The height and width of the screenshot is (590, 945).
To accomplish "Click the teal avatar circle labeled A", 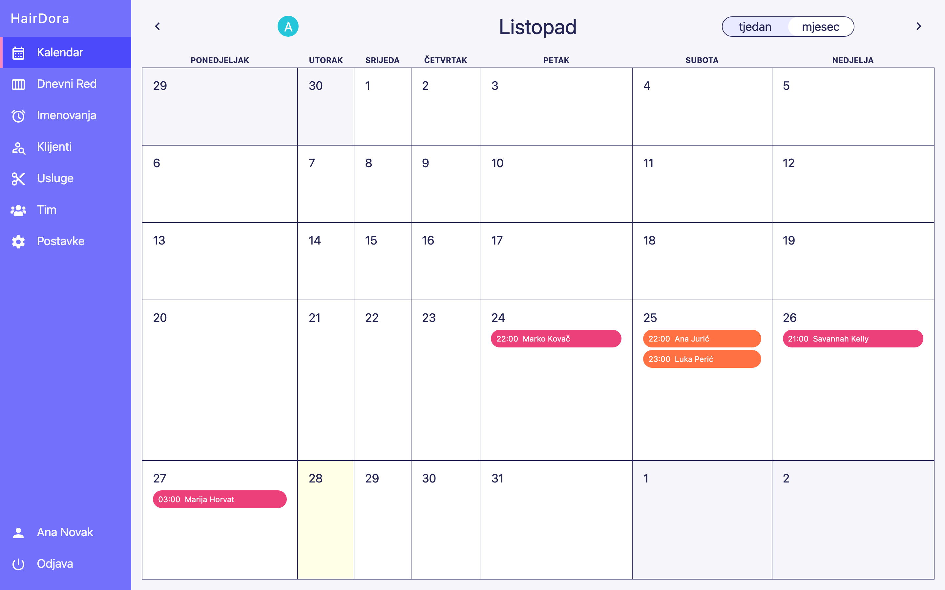I will (x=288, y=27).
